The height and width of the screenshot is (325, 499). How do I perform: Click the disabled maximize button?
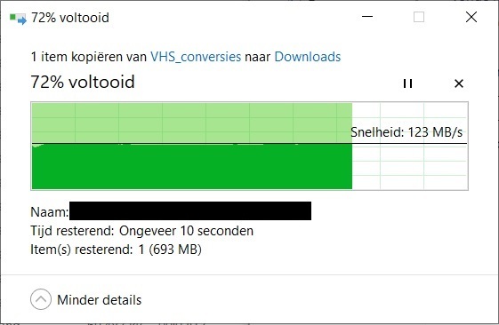click(x=419, y=17)
